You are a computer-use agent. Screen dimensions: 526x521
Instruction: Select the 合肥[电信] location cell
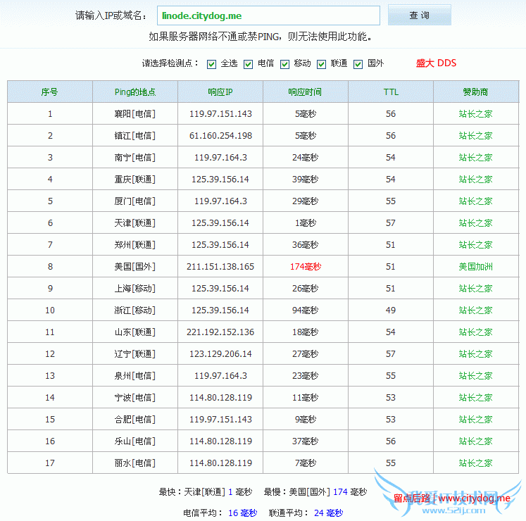click(x=135, y=419)
